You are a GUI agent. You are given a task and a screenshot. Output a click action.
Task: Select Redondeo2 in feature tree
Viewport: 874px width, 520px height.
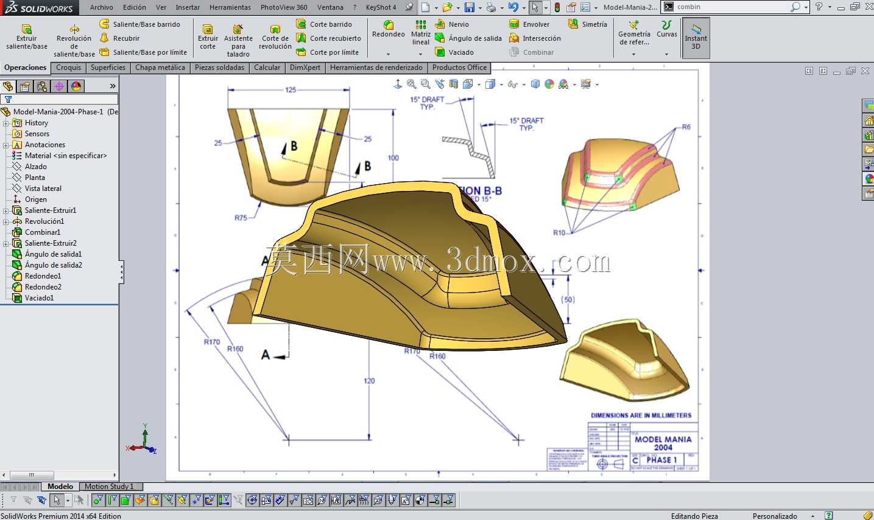pyautogui.click(x=43, y=287)
